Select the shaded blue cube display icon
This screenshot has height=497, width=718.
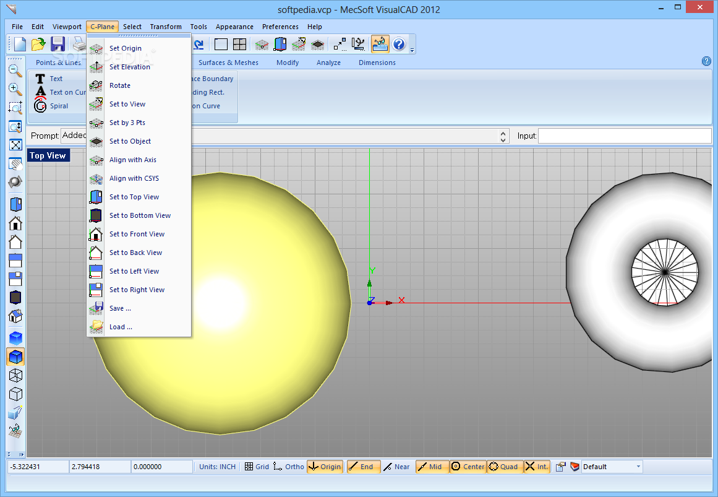(x=15, y=339)
